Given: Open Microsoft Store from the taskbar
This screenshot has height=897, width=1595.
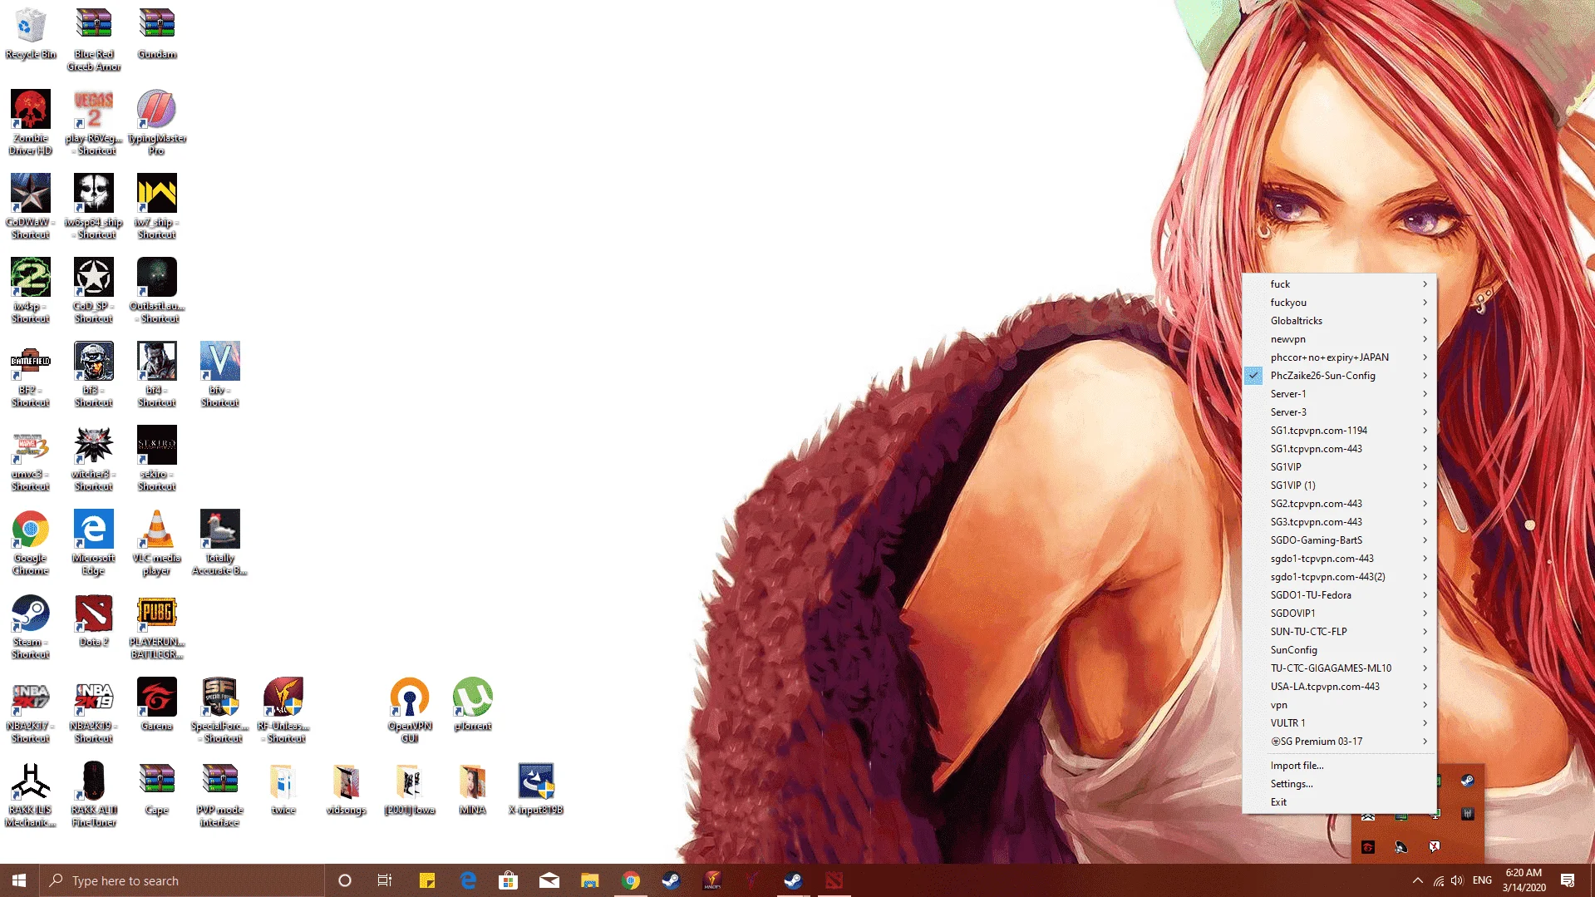Looking at the screenshot, I should coord(509,880).
